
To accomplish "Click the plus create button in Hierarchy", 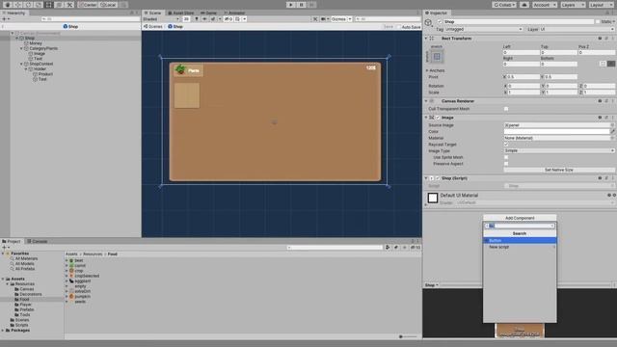I will coord(5,19).
